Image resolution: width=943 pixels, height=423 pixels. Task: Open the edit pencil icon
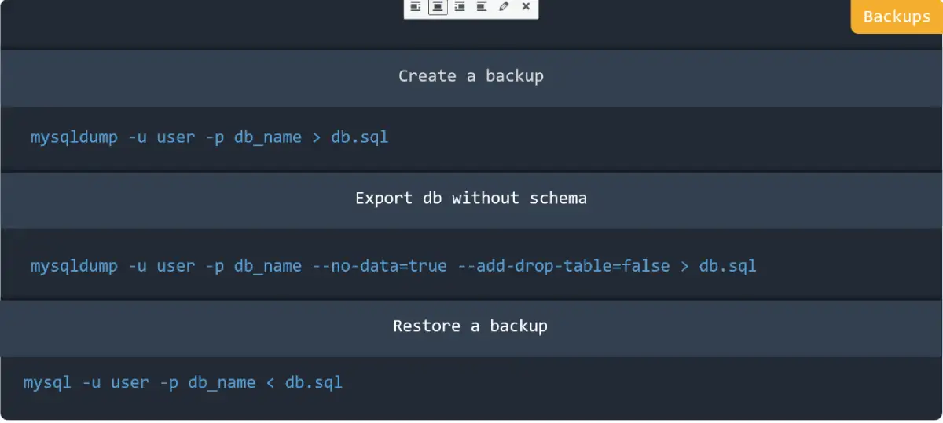pyautogui.click(x=504, y=6)
